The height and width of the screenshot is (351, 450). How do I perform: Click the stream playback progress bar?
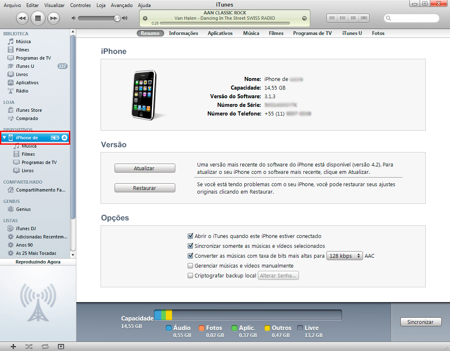coord(225,23)
